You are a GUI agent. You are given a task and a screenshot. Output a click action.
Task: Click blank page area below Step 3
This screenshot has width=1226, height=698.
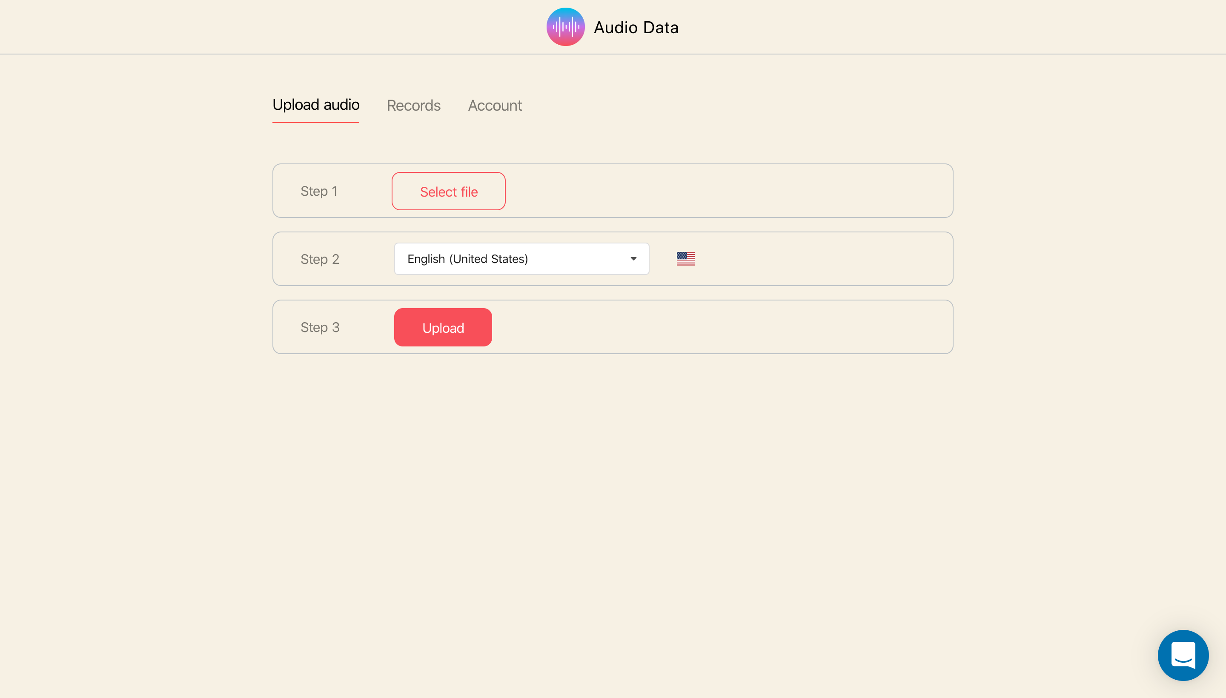click(613, 479)
